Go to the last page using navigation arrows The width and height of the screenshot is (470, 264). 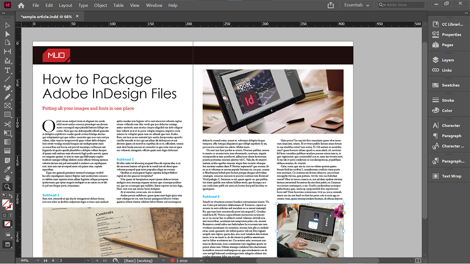[x=105, y=260]
